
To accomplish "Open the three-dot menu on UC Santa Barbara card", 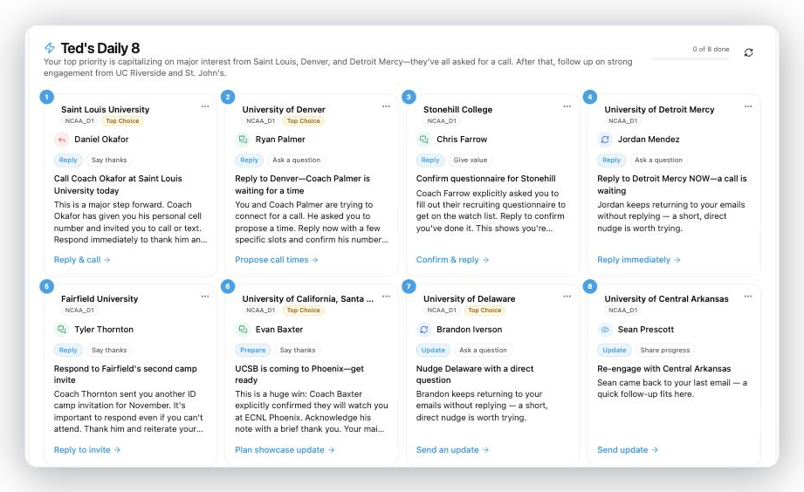I will coord(386,297).
